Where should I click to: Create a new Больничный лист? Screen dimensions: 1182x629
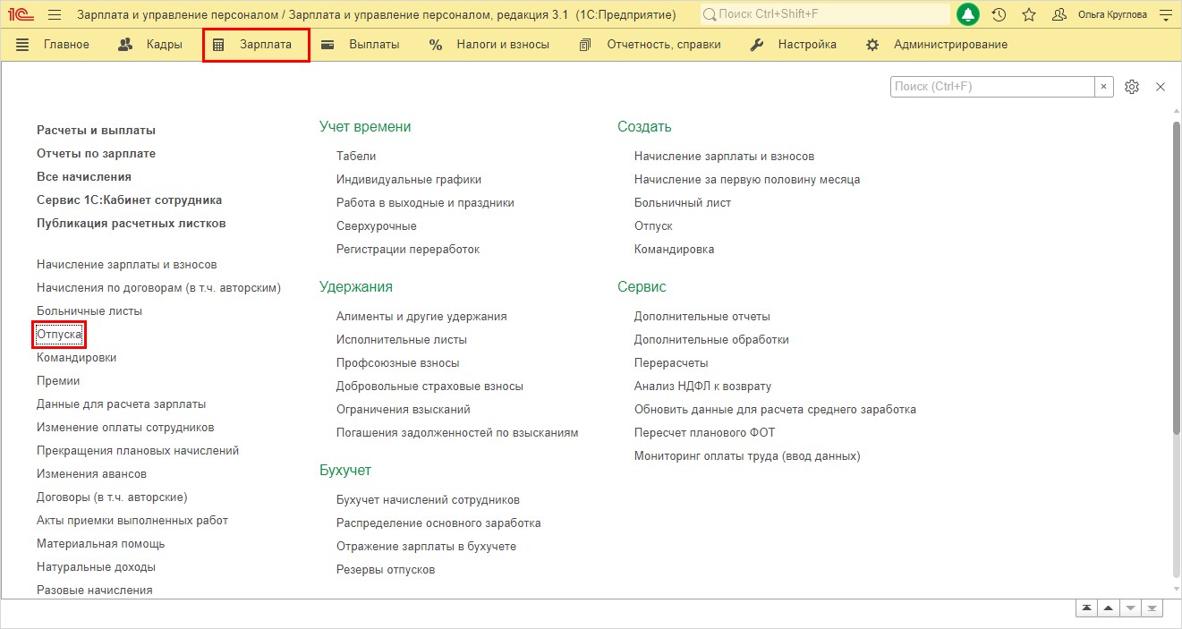[x=683, y=202]
